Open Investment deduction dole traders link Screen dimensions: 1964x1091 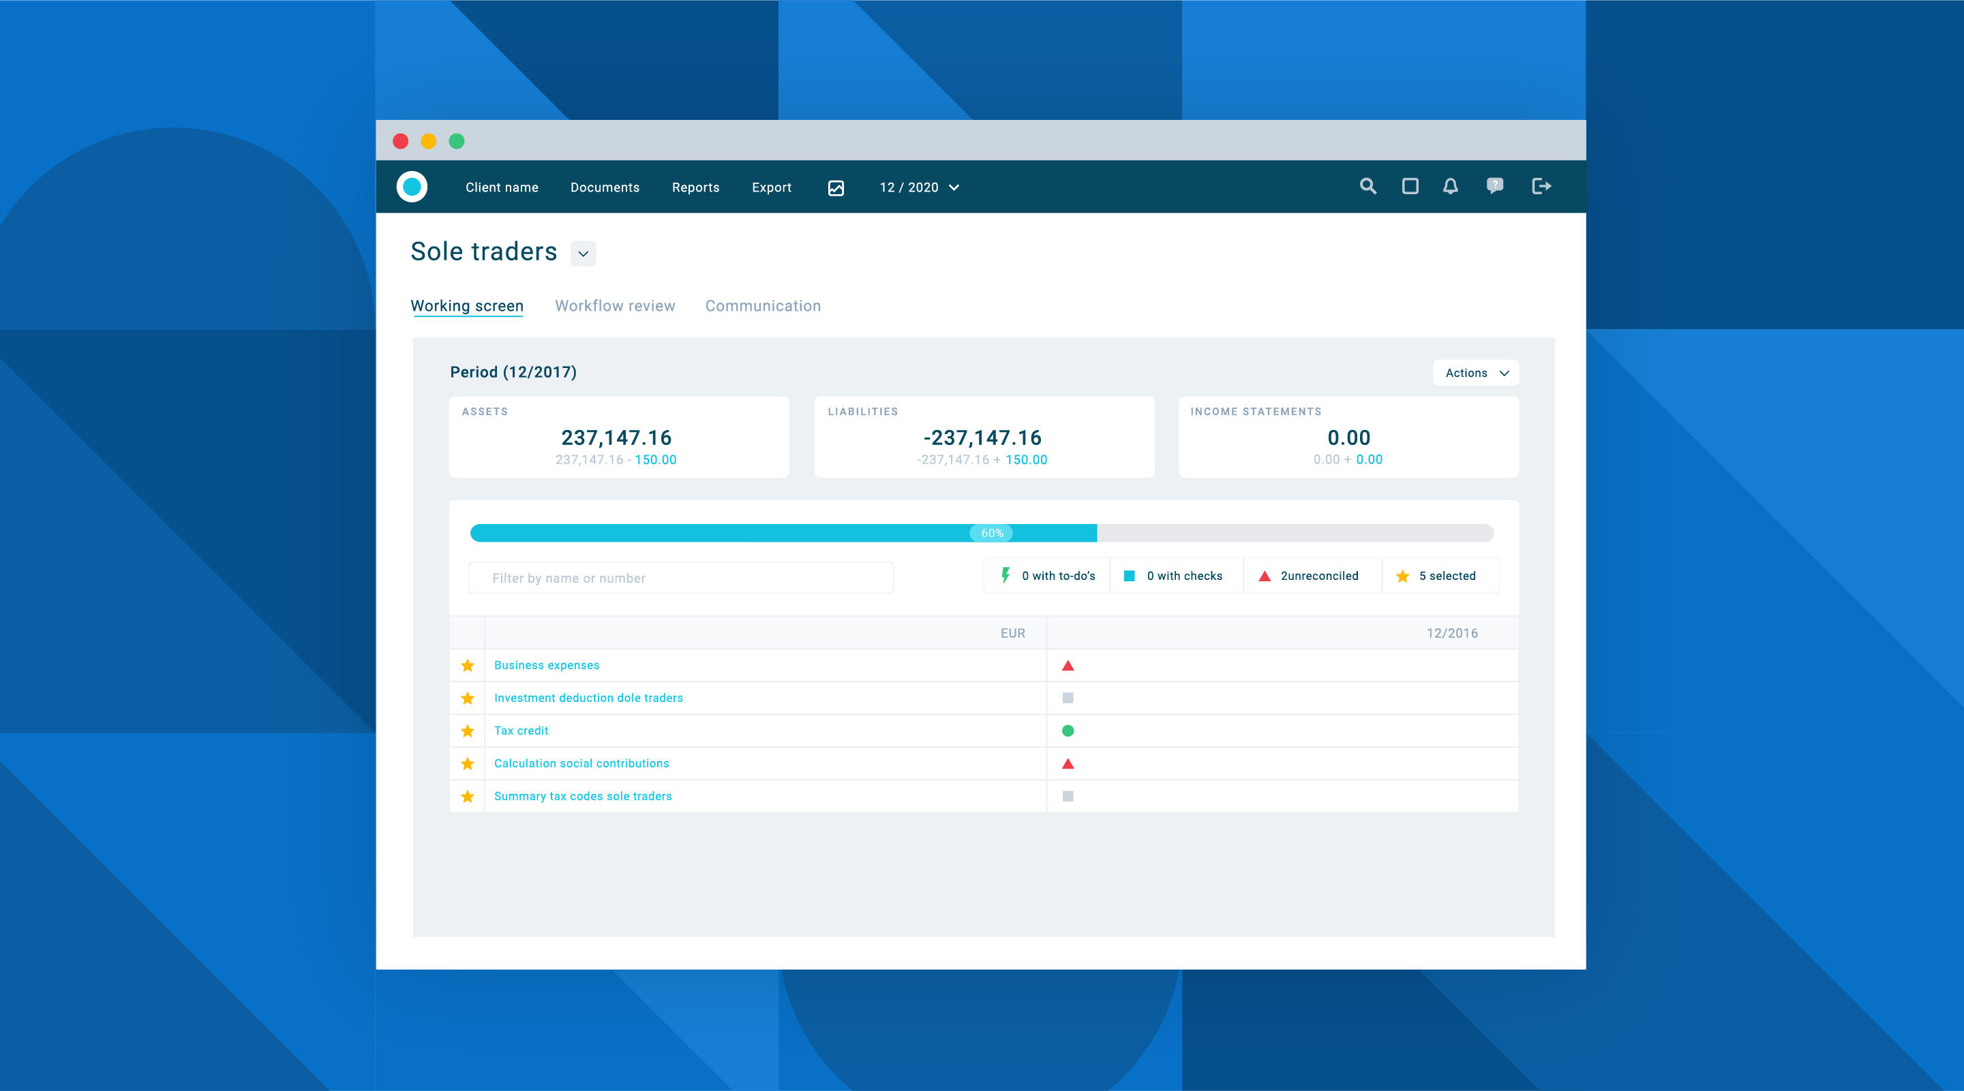588,698
